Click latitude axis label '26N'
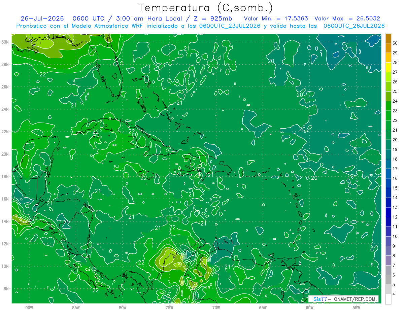Image resolution: width=404 pixels, height=312 pixels. (6, 86)
